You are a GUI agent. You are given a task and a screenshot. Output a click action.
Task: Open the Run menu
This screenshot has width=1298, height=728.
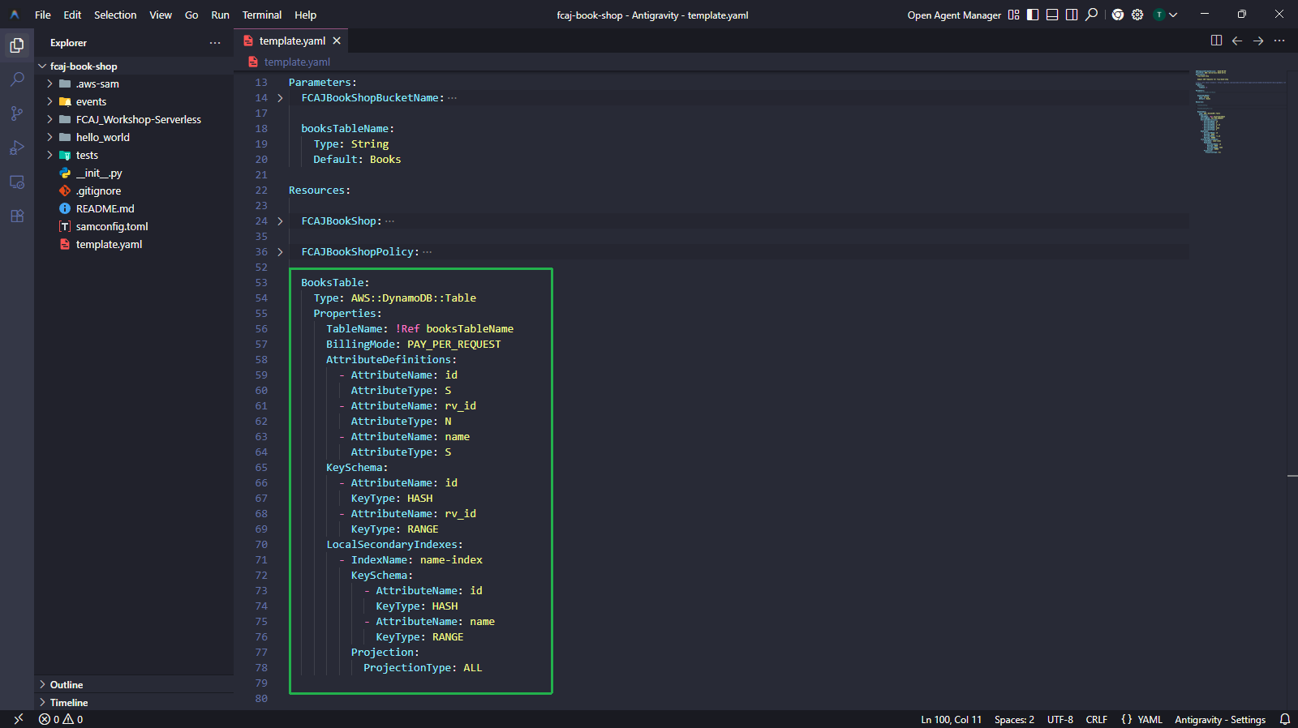tap(220, 15)
